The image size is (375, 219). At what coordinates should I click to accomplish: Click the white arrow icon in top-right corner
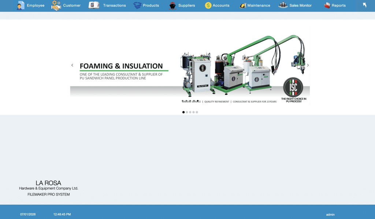click(x=365, y=5)
